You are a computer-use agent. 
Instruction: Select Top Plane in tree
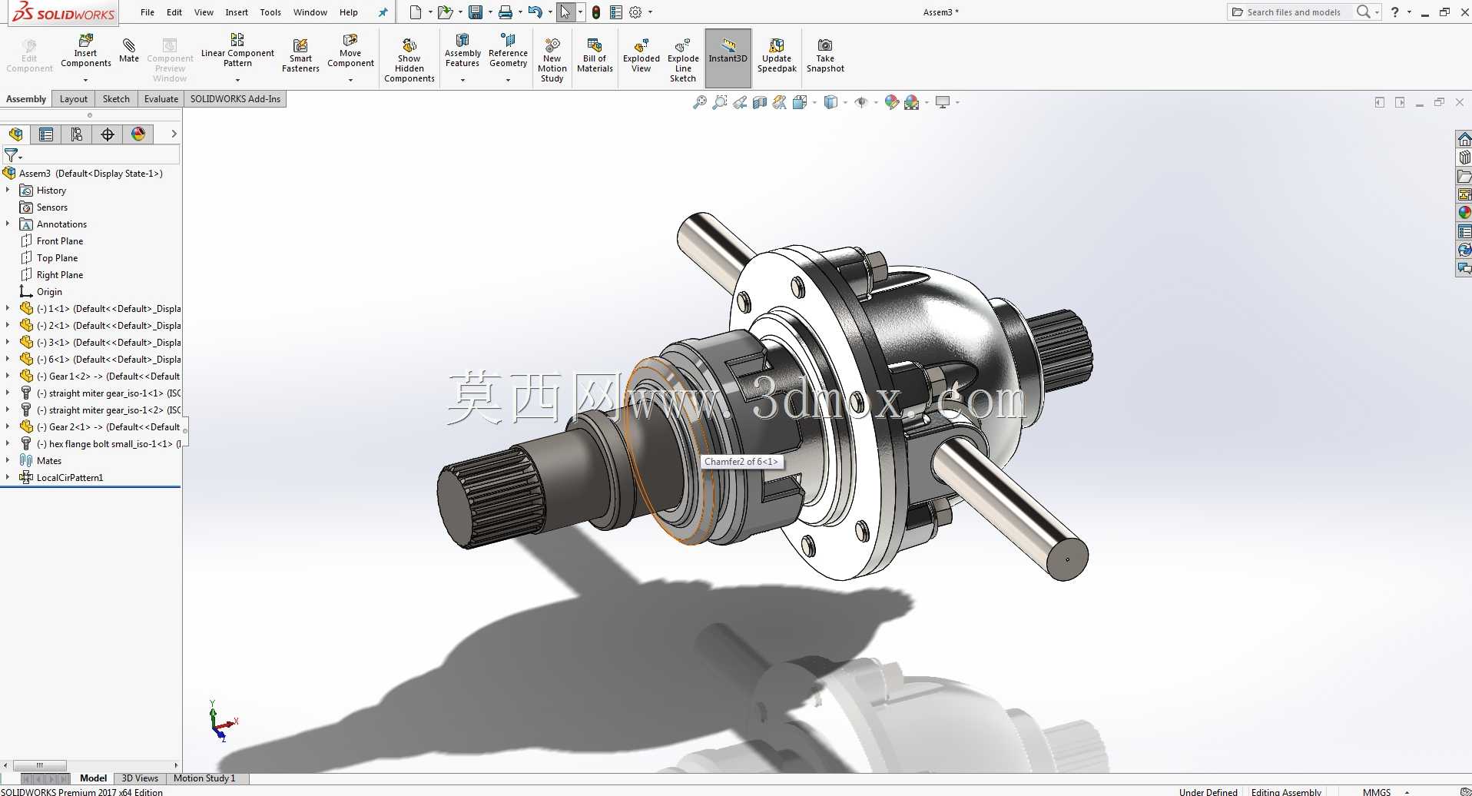coord(57,258)
